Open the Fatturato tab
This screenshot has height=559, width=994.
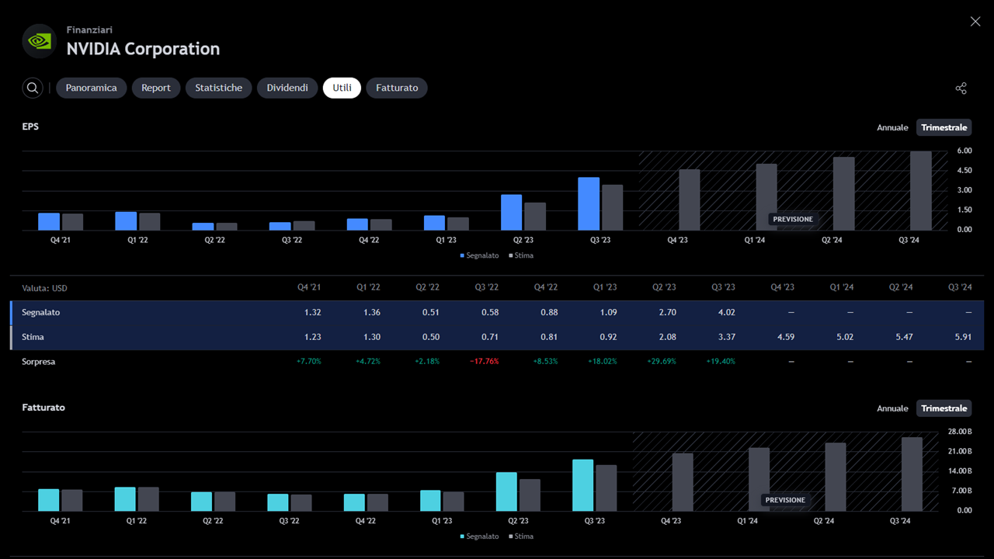(397, 88)
